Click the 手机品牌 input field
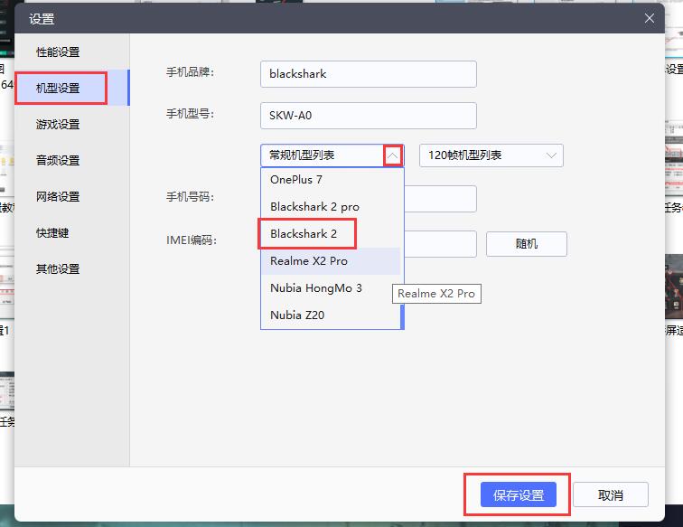This screenshot has height=527, width=683. (368, 74)
